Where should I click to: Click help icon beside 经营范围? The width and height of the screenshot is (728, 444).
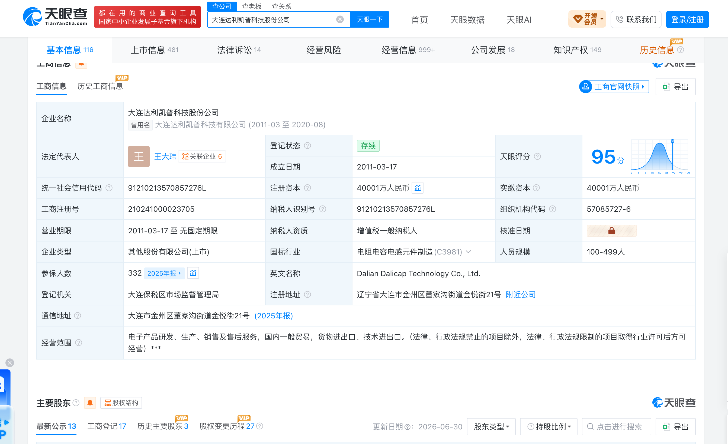click(78, 343)
